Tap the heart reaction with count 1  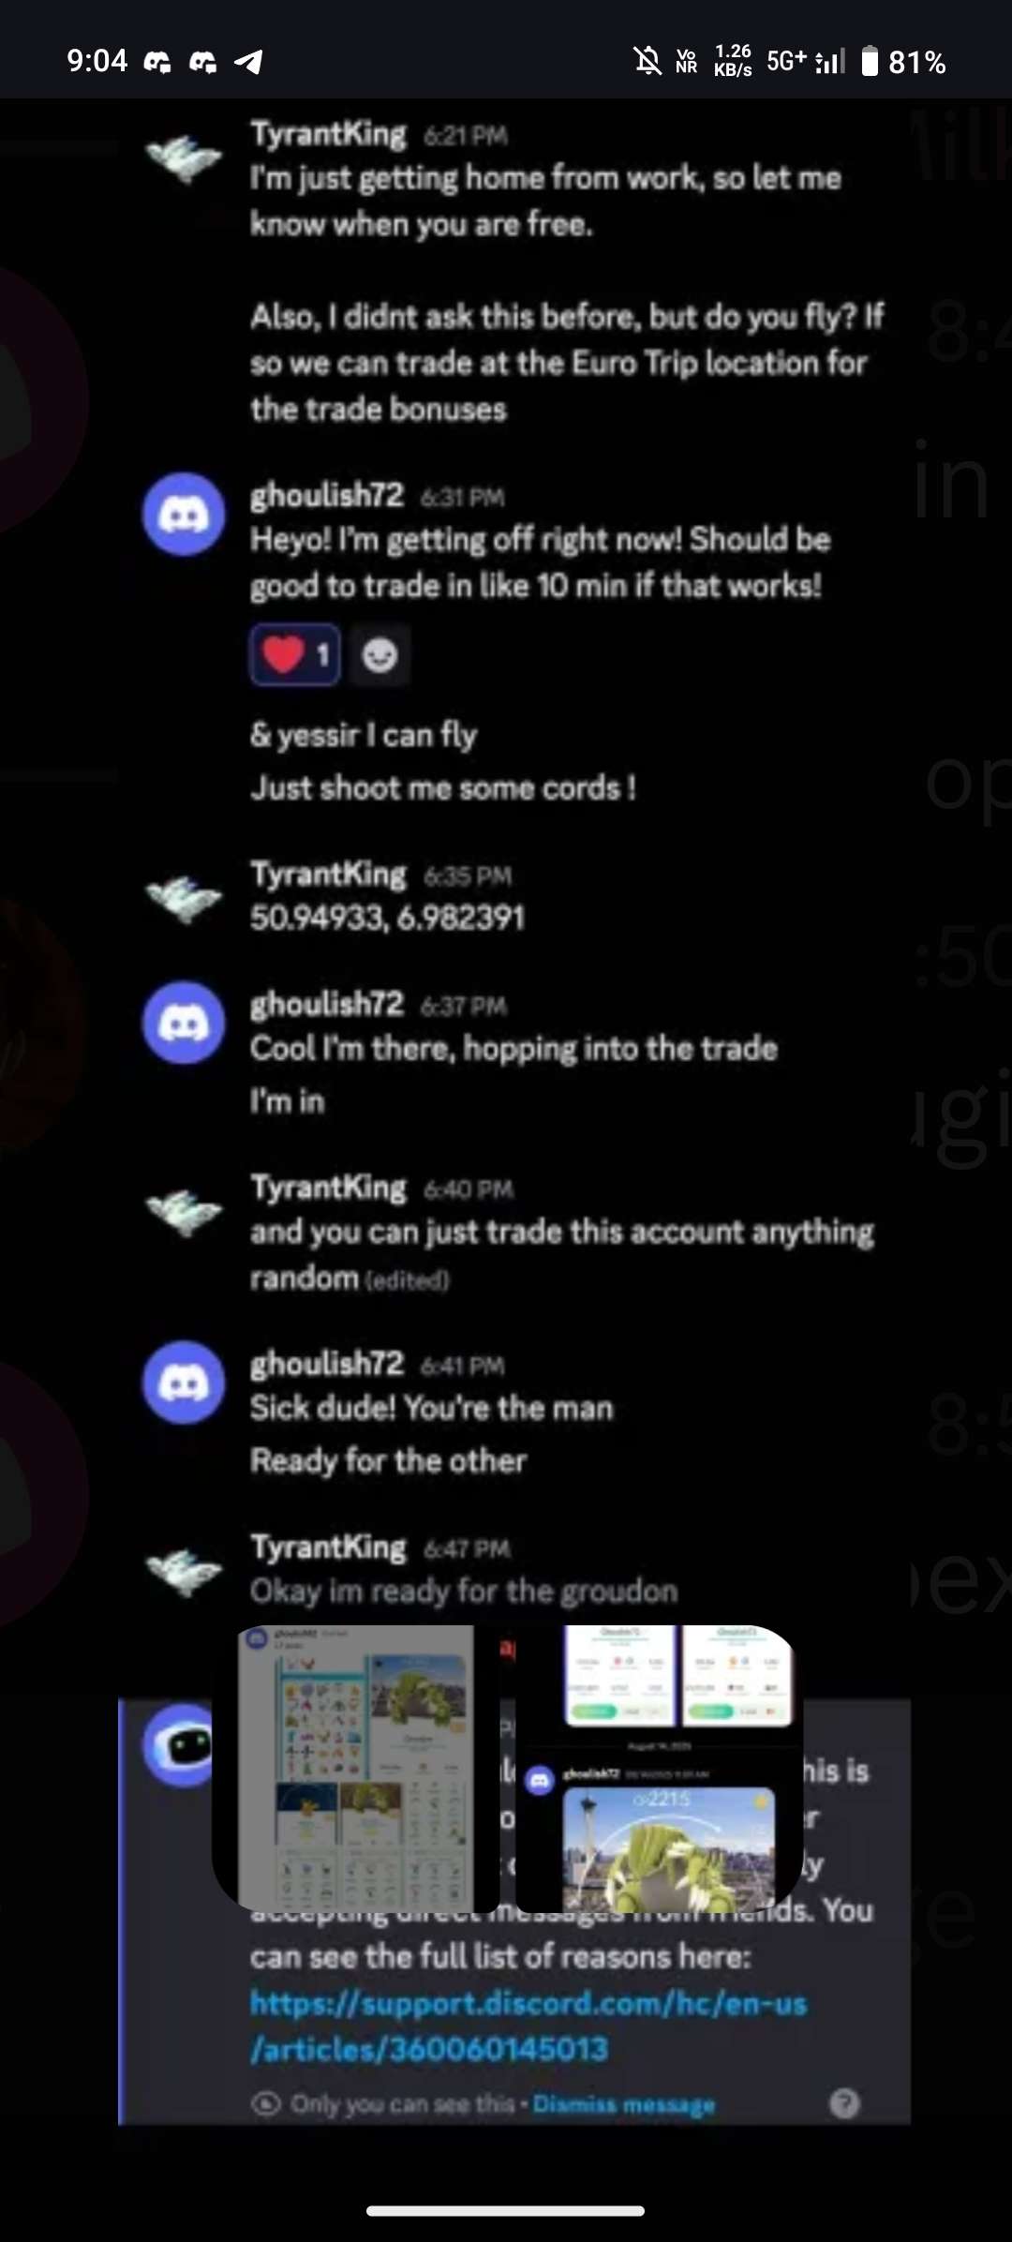pyautogui.click(x=294, y=654)
